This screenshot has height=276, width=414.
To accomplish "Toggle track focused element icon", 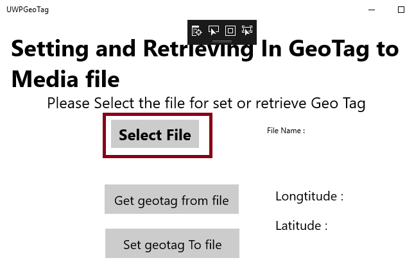I will tap(247, 30).
